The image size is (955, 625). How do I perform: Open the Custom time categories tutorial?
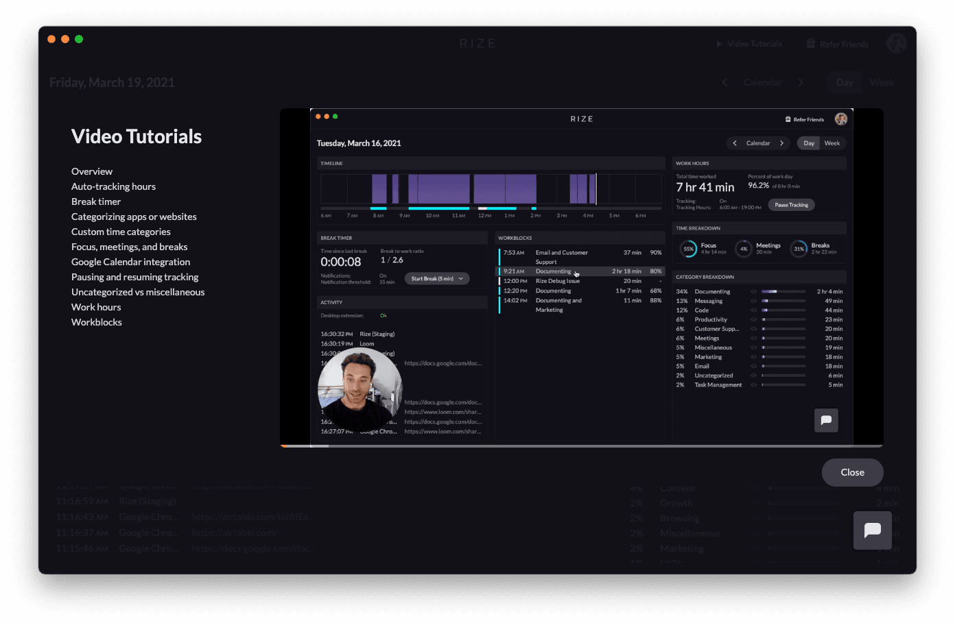click(121, 231)
